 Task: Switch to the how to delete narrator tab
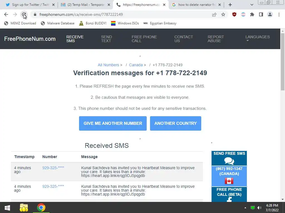pos(196,5)
